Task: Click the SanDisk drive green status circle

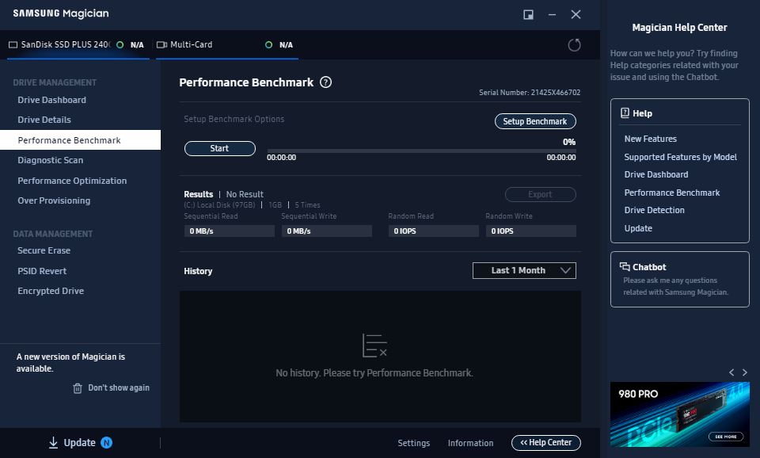Action: click(120, 44)
